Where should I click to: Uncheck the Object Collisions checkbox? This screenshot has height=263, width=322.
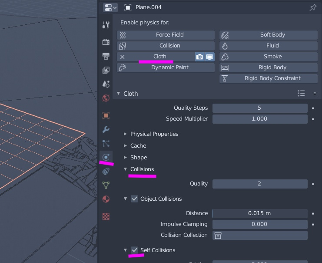point(135,199)
